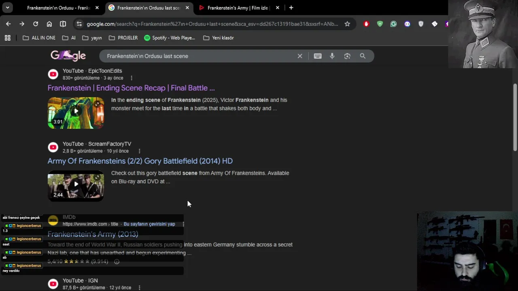Open the PROJELER bookmark folder
518x291 pixels.
pyautogui.click(x=123, y=38)
